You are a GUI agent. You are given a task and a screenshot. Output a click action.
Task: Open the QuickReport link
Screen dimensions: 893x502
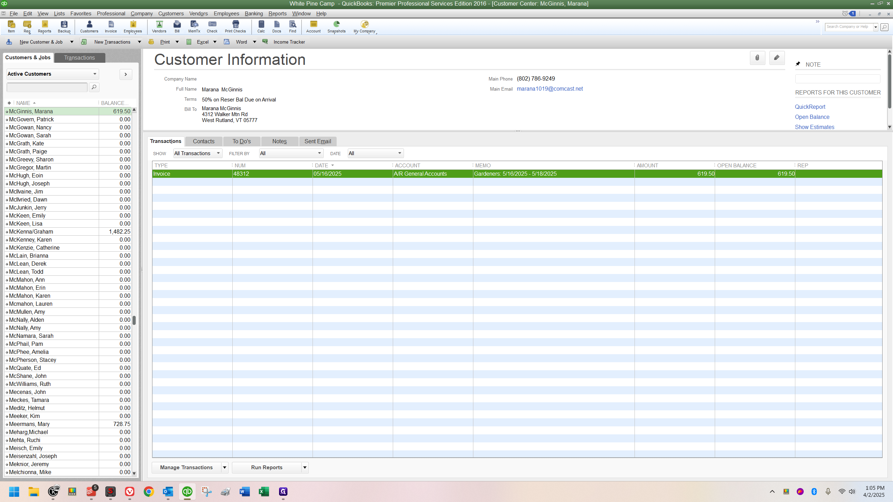click(810, 107)
